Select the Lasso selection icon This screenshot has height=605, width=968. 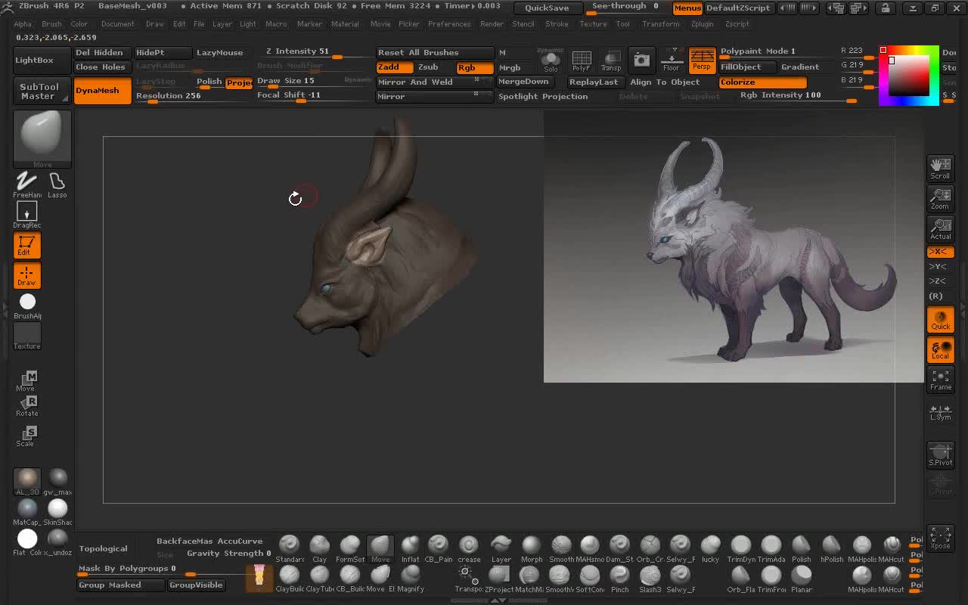[x=57, y=185]
